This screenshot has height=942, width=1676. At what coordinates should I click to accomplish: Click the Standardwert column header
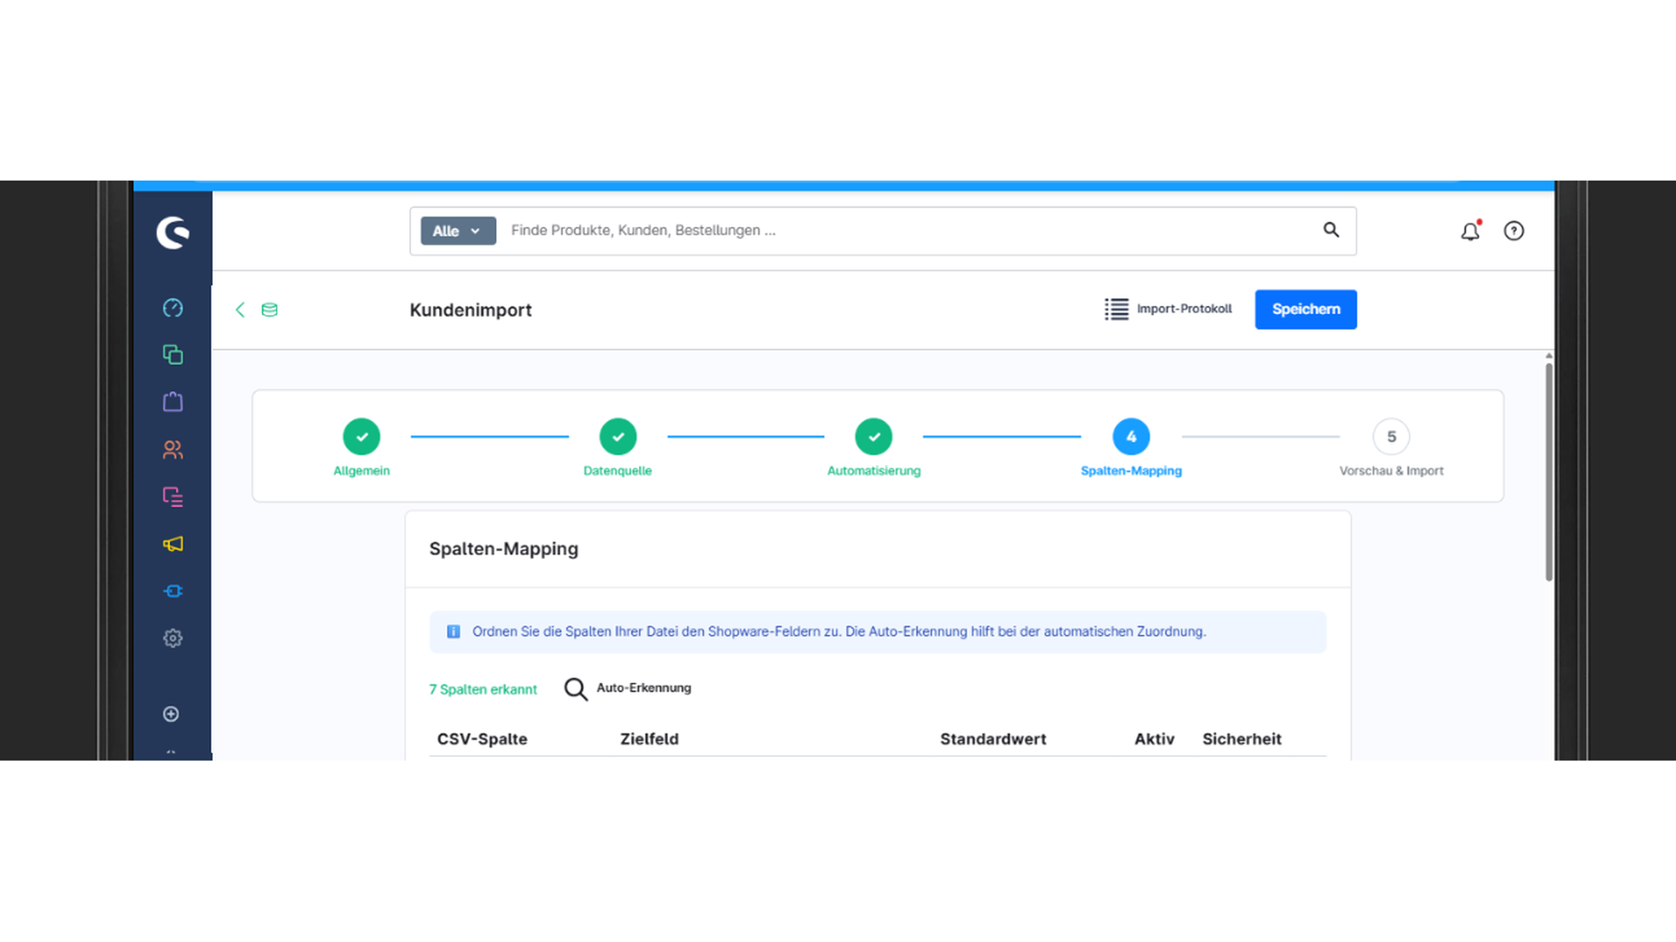[993, 739]
